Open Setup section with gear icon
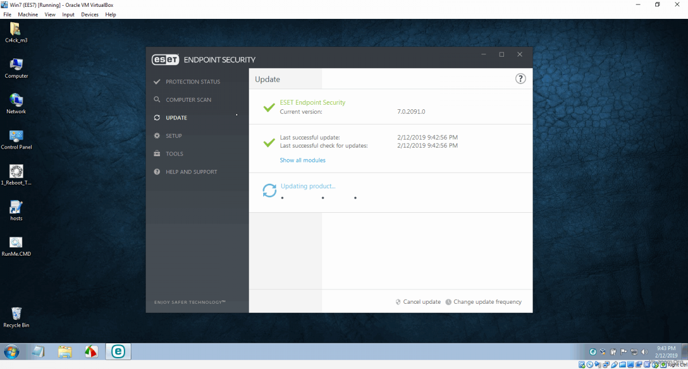 (x=173, y=136)
